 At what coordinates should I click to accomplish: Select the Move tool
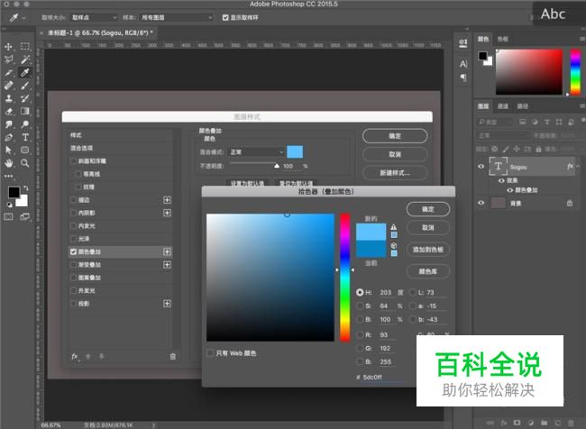[x=8, y=47]
